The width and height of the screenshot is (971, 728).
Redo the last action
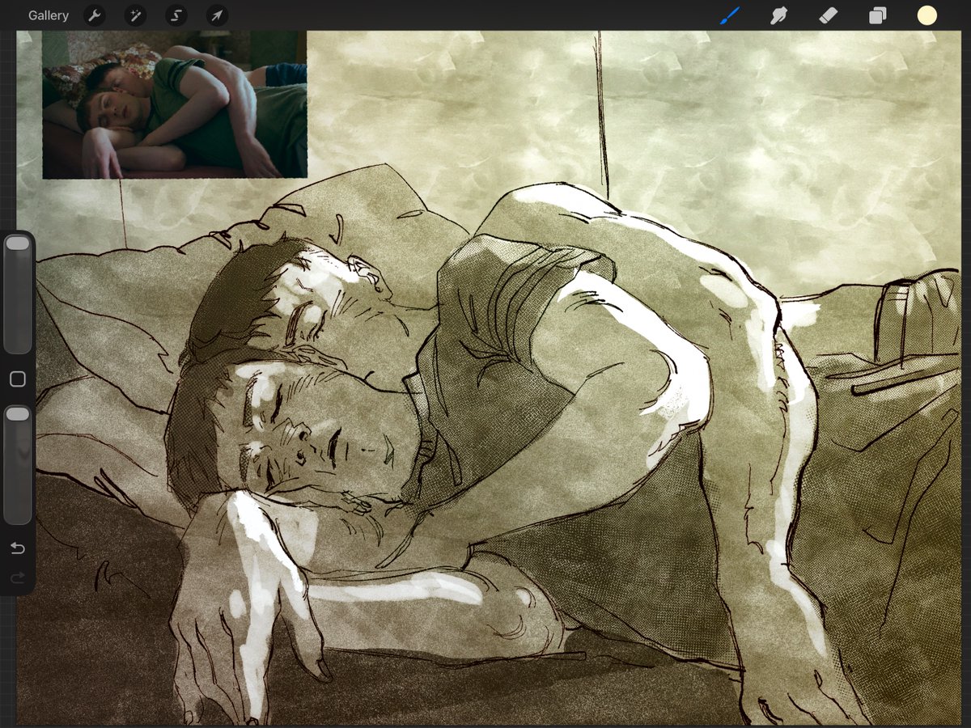point(17,578)
